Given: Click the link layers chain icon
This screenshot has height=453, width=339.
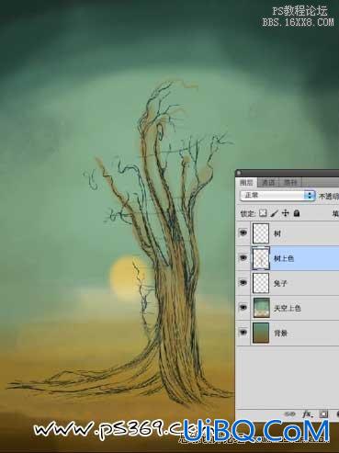Looking at the screenshot, I should (x=289, y=414).
